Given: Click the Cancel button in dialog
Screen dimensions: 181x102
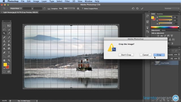Looking at the screenshot, I should 146,55.
